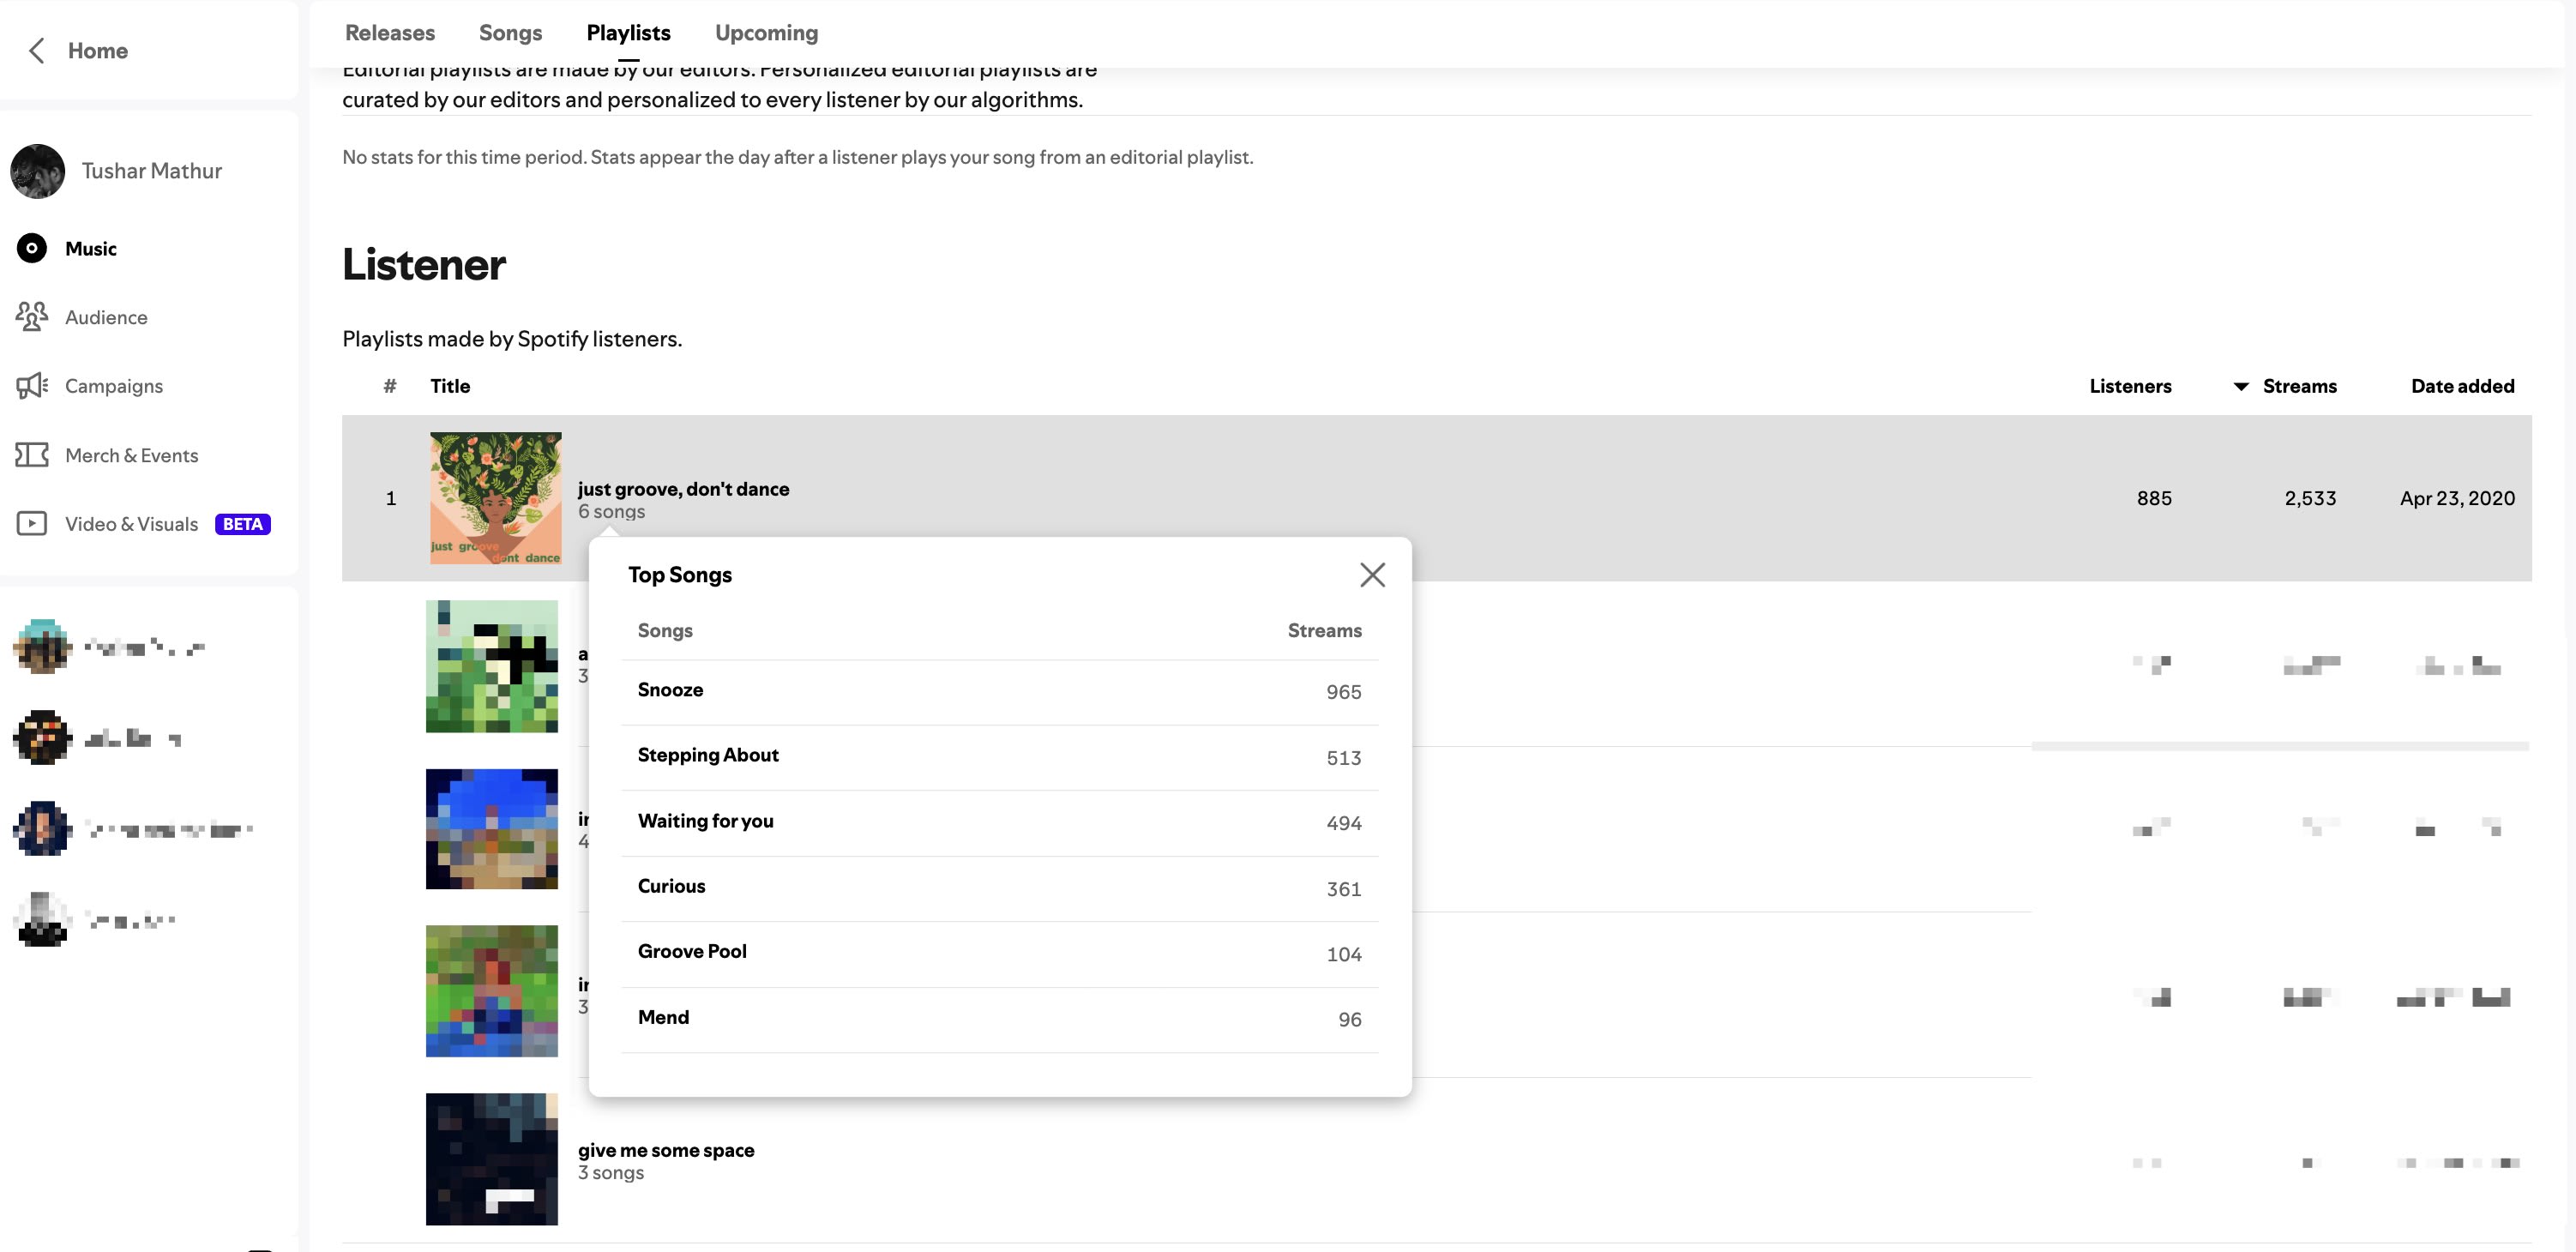Select the dark playlist cover thumbnail

[492, 1159]
